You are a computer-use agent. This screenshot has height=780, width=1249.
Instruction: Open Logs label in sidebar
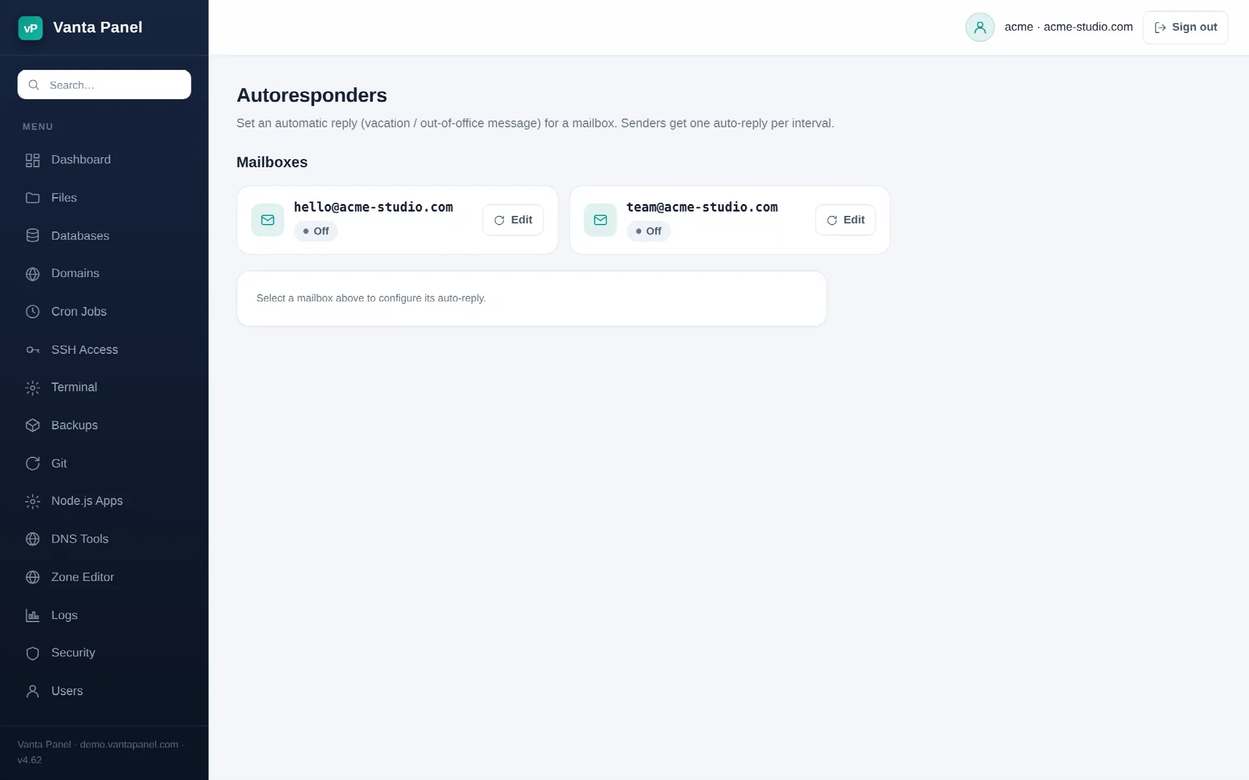(64, 615)
